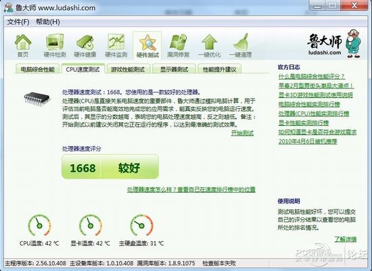This screenshot has height=271, width=372.
Task: Click the 处理器速度评分 label
Action: [82, 149]
